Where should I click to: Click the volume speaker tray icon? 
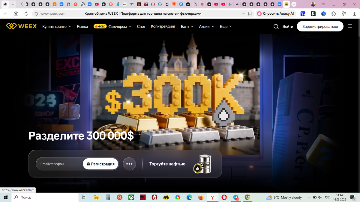(x=320, y=197)
